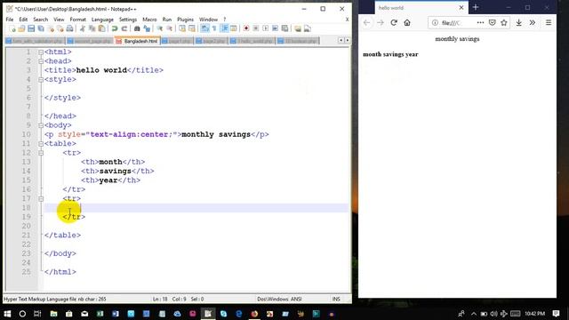Toggle INS mode in status bar
The width and height of the screenshot is (569, 320).
point(336,299)
